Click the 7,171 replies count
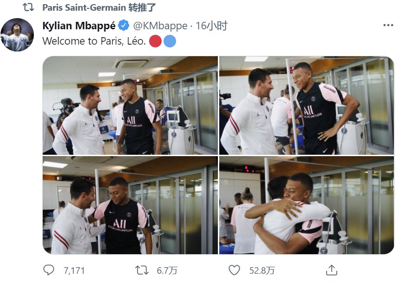This screenshot has width=406, height=283. coord(74,270)
